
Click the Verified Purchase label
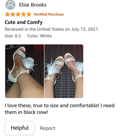(x=49, y=14)
